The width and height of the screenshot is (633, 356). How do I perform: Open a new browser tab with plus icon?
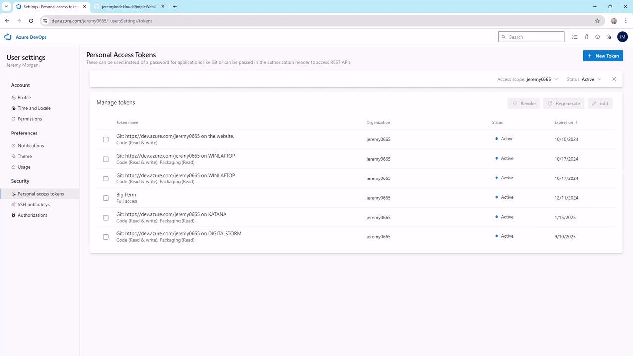point(175,6)
